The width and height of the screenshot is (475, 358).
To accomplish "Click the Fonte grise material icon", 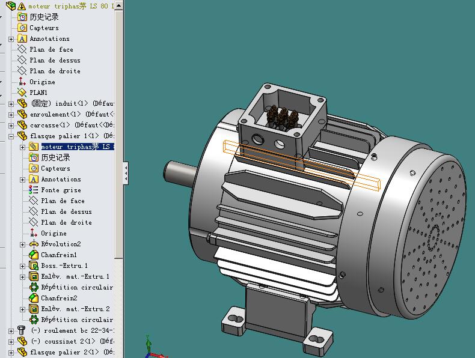I will (34, 190).
